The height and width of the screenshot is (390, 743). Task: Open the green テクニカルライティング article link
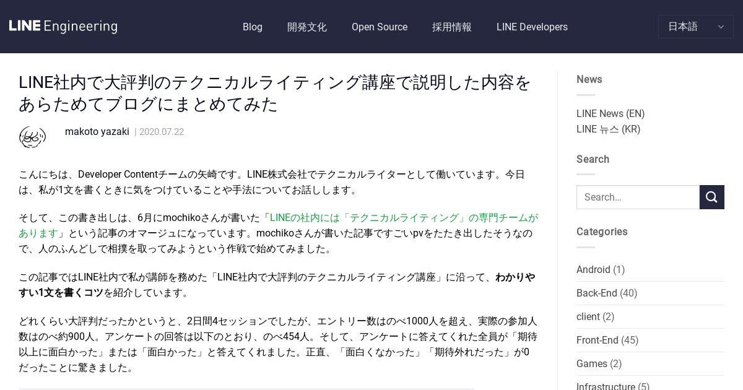(x=278, y=225)
